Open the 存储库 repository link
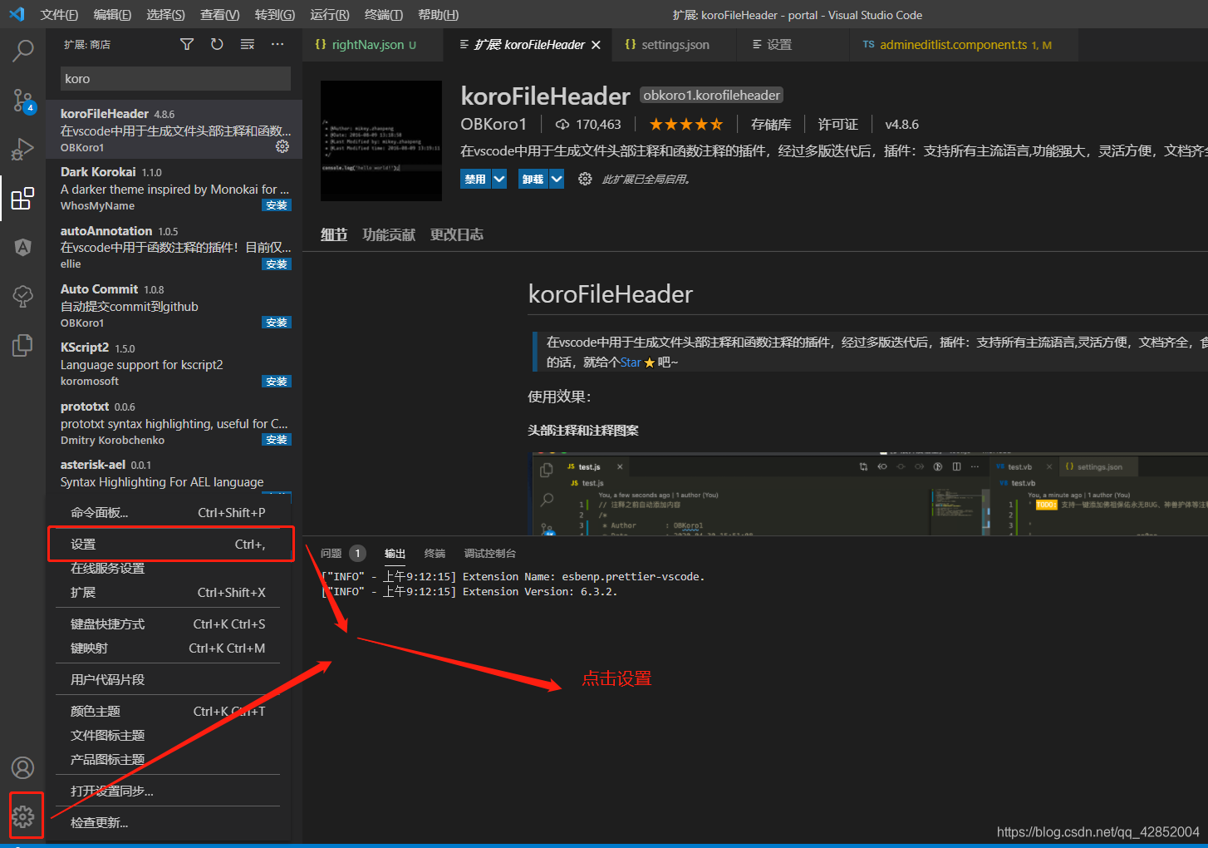 click(x=771, y=125)
